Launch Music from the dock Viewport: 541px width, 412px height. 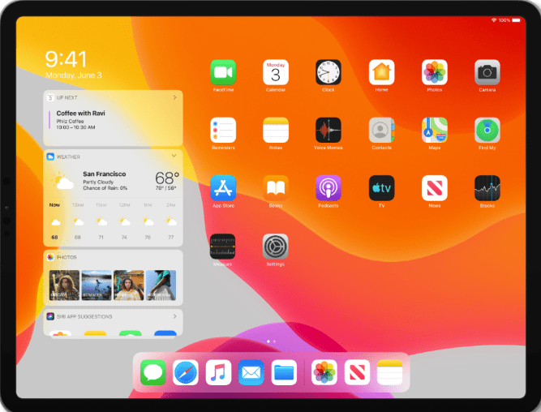pyautogui.click(x=219, y=373)
